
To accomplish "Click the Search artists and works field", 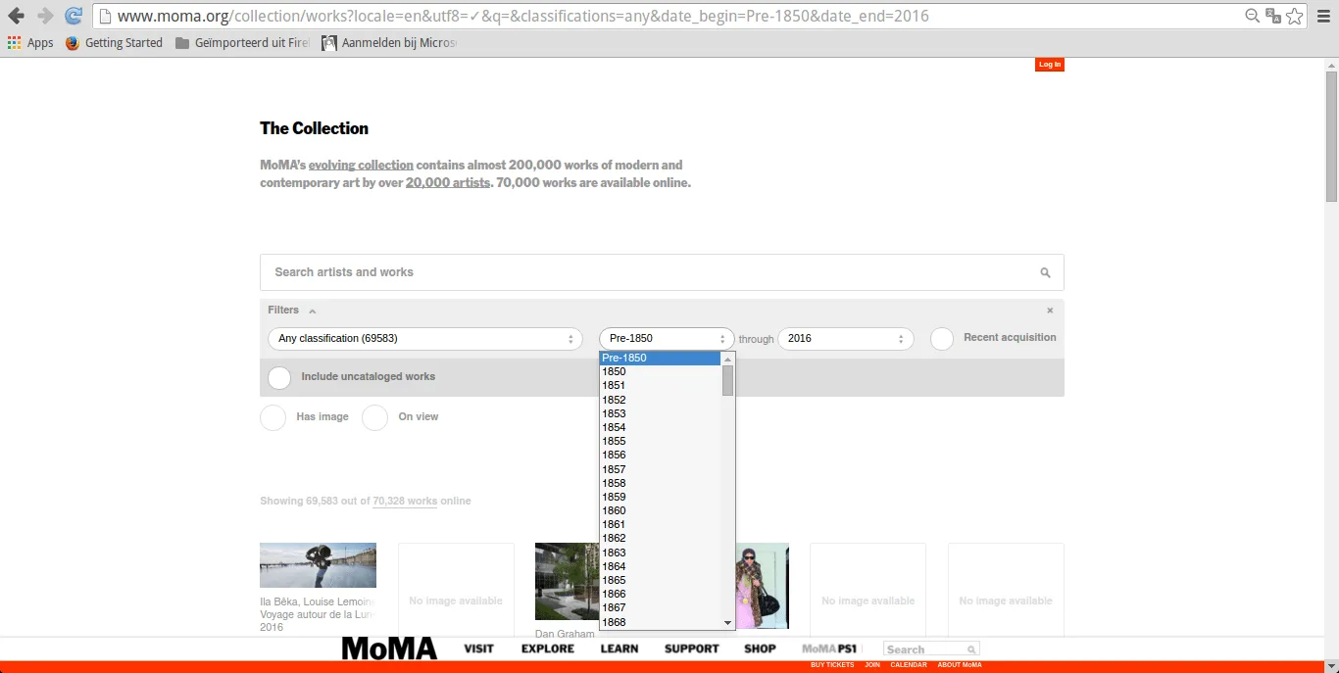I will coord(662,272).
